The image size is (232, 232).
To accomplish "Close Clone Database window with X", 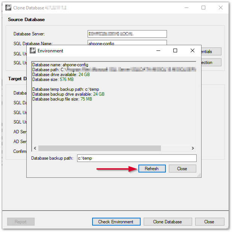I will click(221, 8).
